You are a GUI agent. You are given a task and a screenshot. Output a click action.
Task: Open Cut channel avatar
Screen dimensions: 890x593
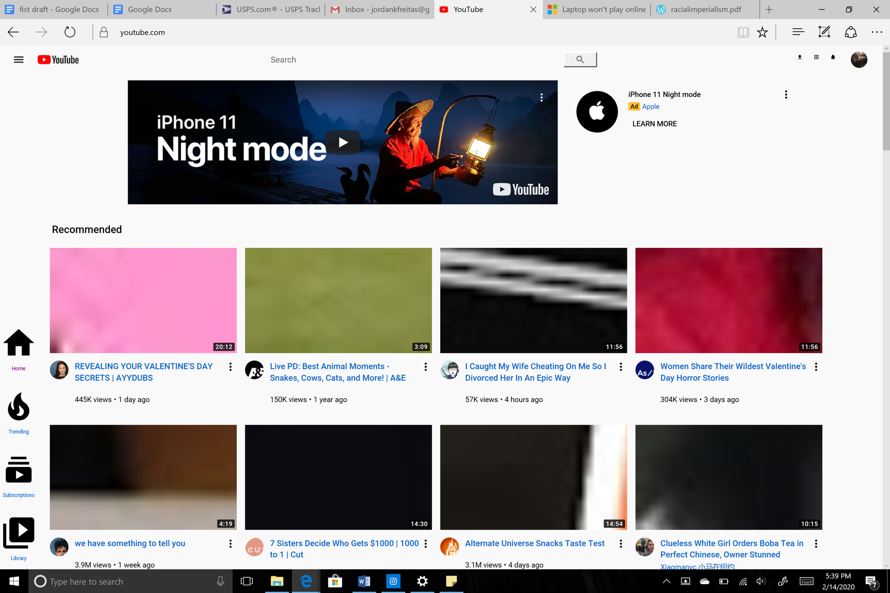[x=255, y=547]
